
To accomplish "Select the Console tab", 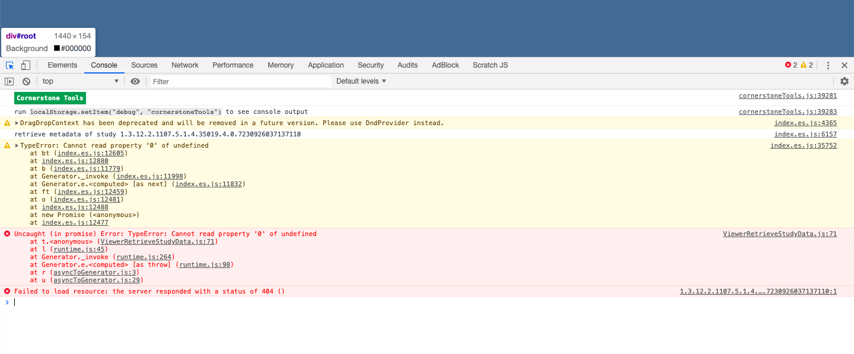I will pyautogui.click(x=104, y=65).
